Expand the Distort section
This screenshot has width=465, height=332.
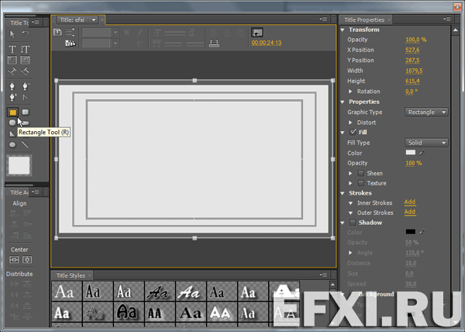coord(351,123)
